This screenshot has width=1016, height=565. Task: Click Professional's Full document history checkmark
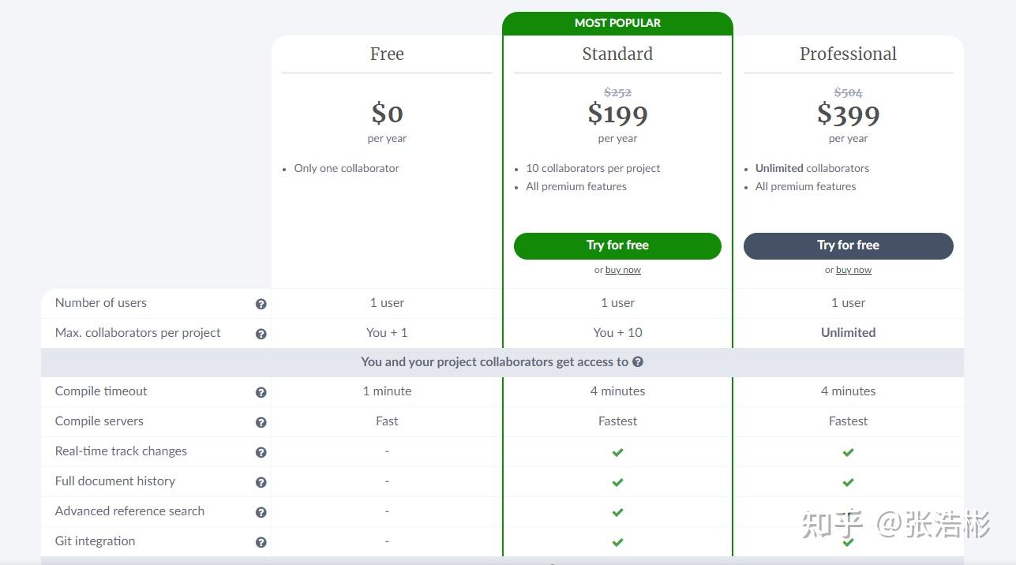coord(848,482)
